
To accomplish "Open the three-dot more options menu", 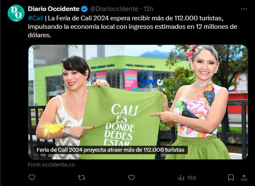I will [244, 9].
